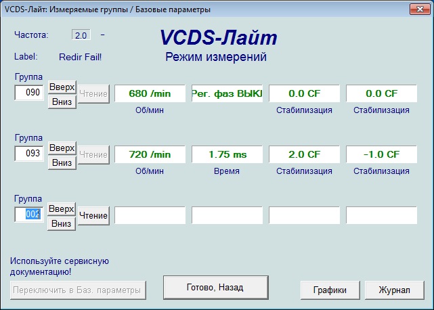Click the 680 /min value field

pyautogui.click(x=149, y=93)
